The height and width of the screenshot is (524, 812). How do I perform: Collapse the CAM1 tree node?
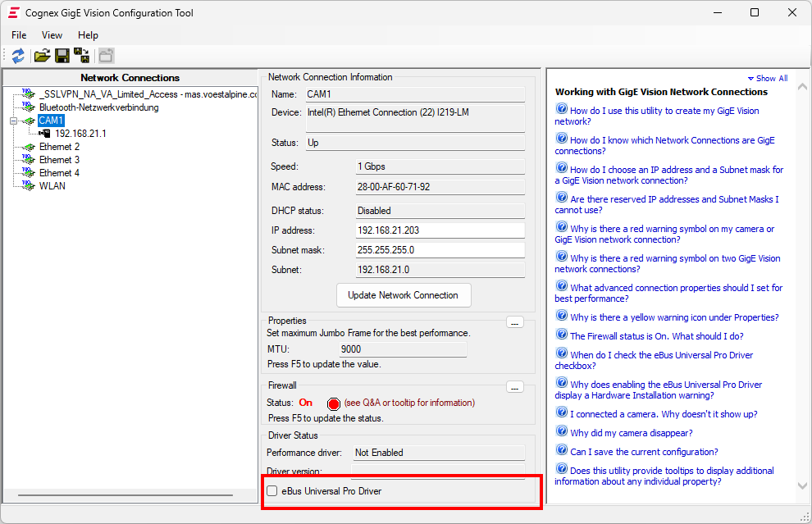(13, 121)
